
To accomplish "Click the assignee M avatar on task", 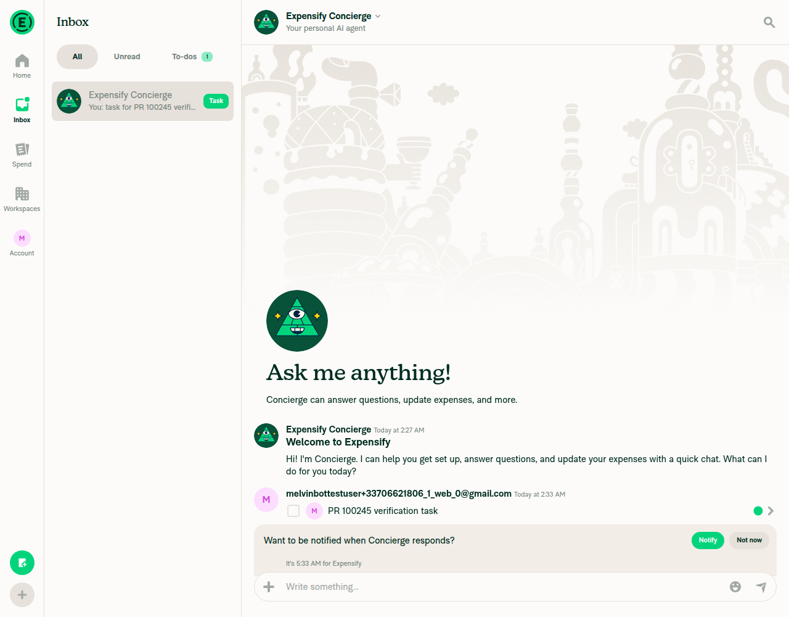I will [314, 511].
